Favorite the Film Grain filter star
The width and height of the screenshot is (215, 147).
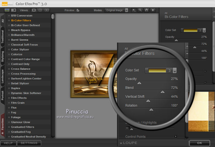(9, 103)
